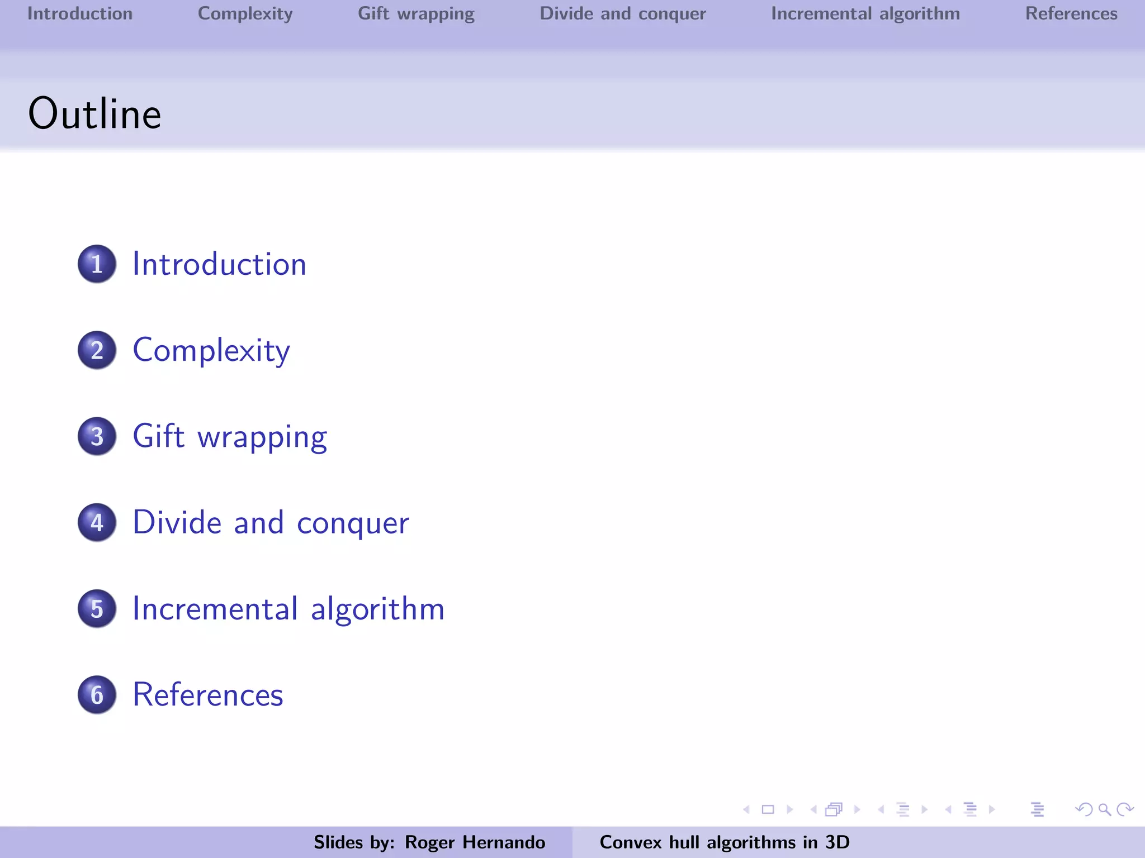Viewport: 1145px width, 858px height.
Task: Follow the Divide and conquer outline link
Action: [x=271, y=523]
